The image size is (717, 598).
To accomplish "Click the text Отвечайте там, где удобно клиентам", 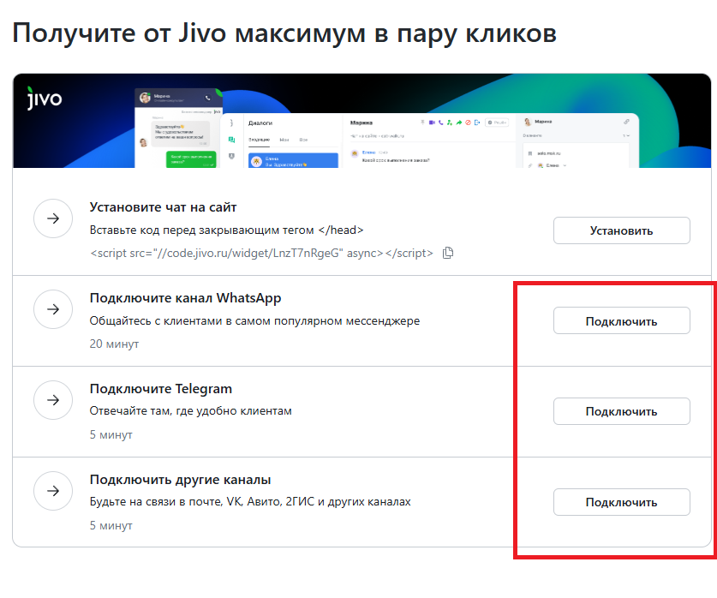I will [x=191, y=411].
